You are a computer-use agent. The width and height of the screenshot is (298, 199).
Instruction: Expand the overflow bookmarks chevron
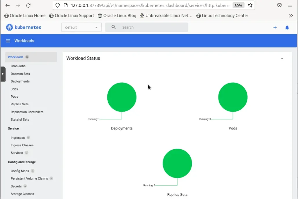[291, 16]
